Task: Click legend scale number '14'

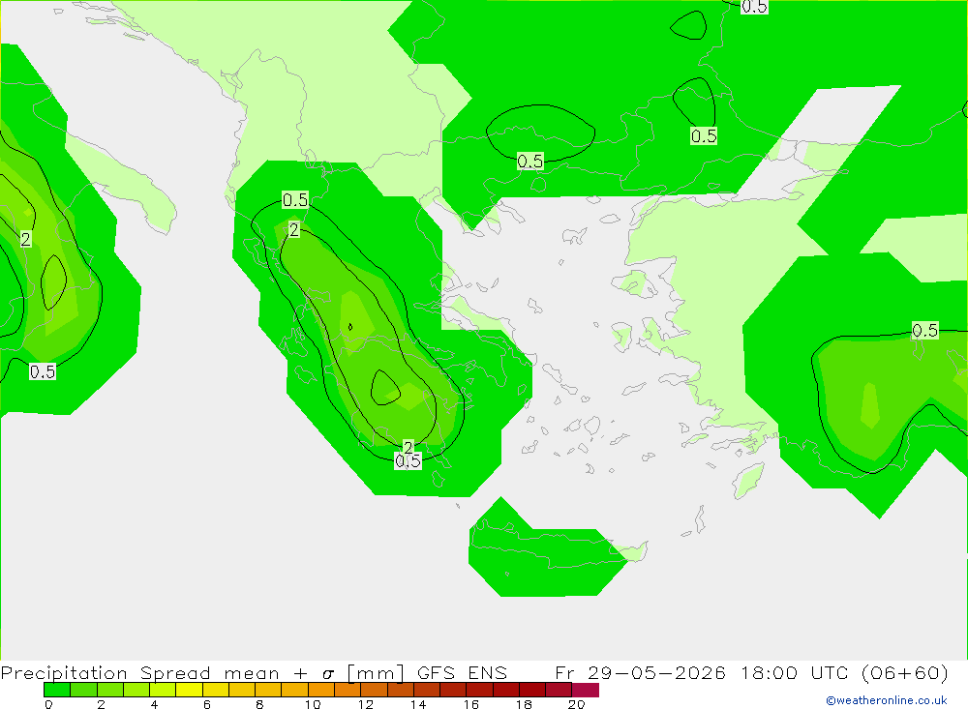Action: tap(418, 704)
